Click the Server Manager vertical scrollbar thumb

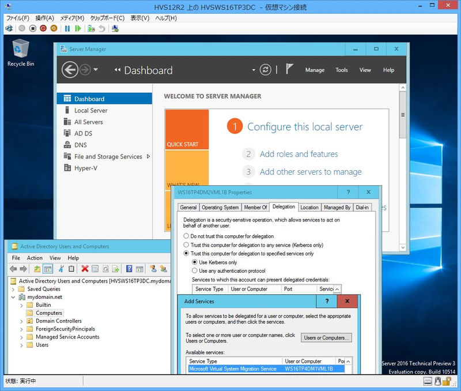pyautogui.click(x=403, y=115)
